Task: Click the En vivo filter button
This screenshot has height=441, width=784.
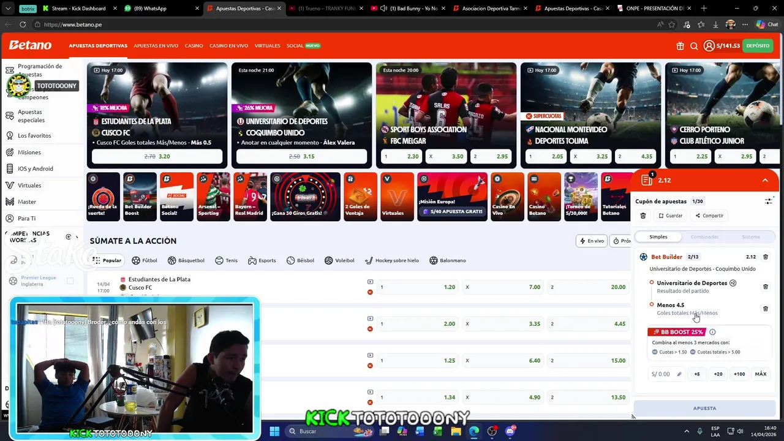Action: pos(592,241)
